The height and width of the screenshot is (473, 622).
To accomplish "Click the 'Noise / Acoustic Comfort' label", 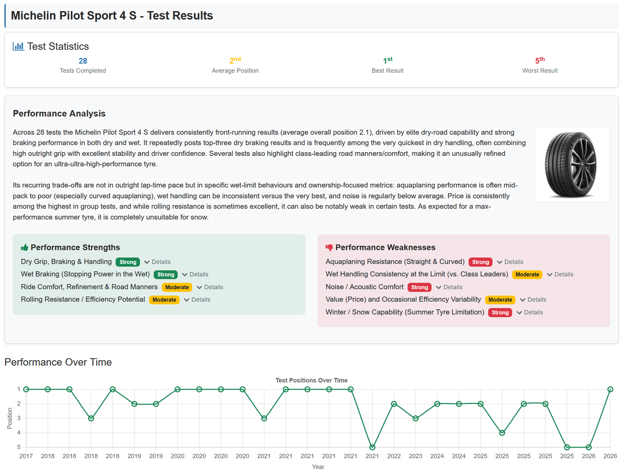I will (x=365, y=287).
